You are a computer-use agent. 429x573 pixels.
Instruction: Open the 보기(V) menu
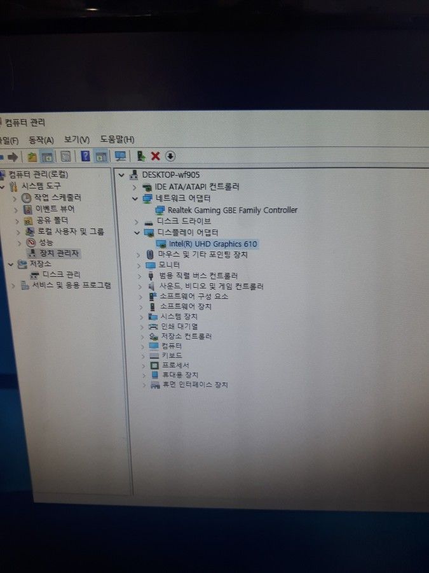coord(77,139)
